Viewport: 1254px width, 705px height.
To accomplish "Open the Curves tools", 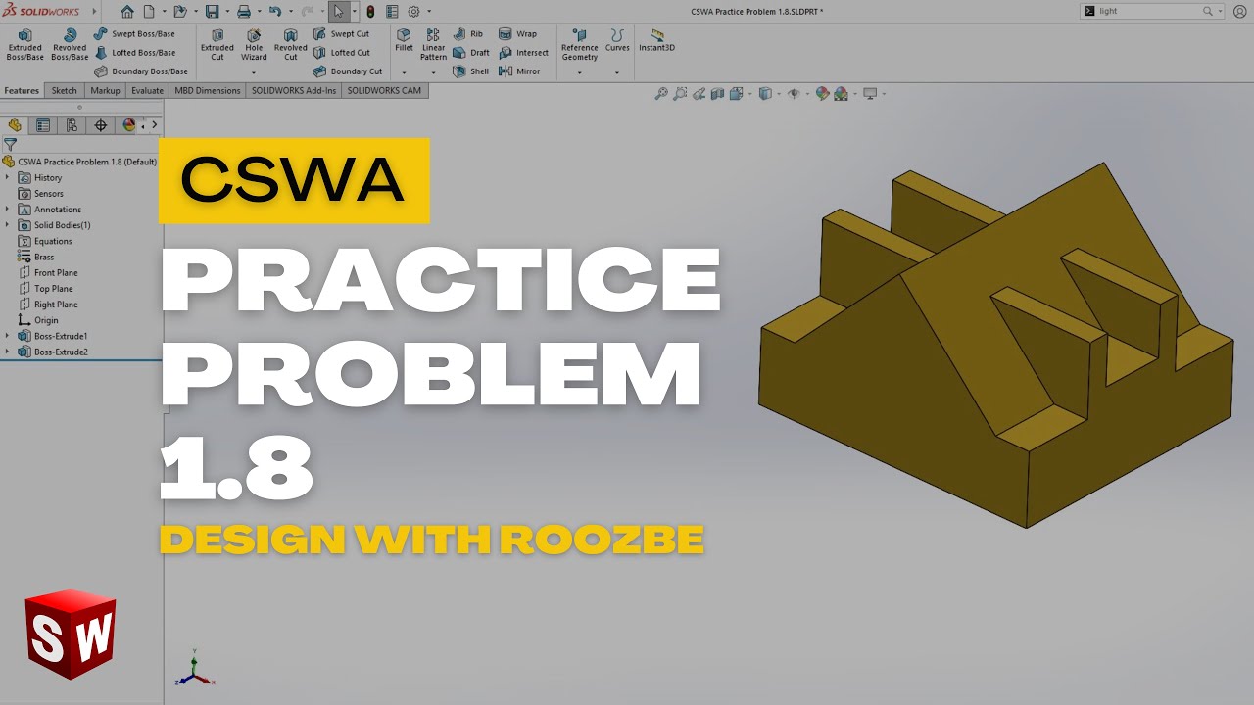I will [617, 40].
